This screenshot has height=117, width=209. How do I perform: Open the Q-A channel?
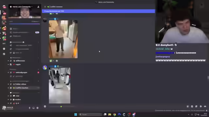17,103
